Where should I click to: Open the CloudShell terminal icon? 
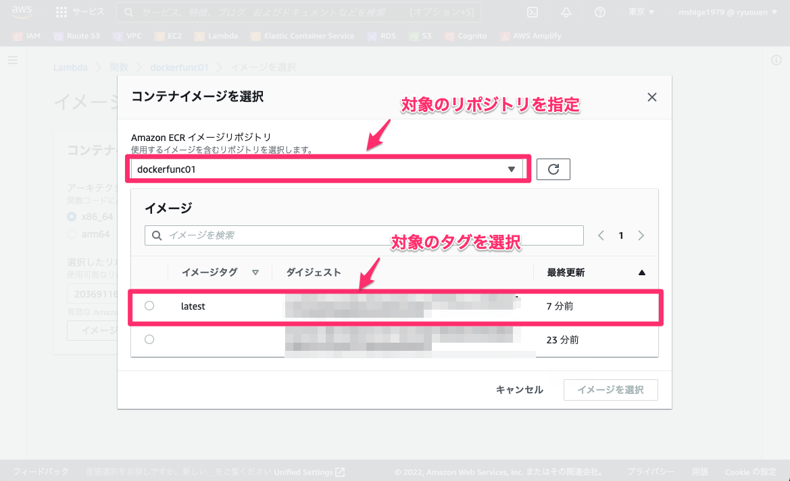coord(533,12)
